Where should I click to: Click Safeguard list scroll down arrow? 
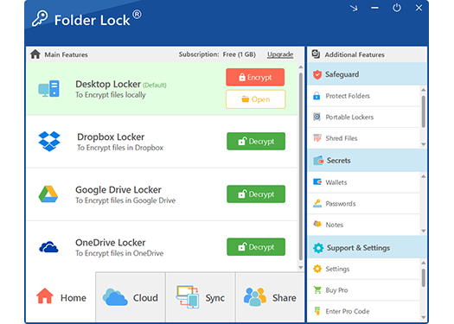pyautogui.click(x=424, y=144)
